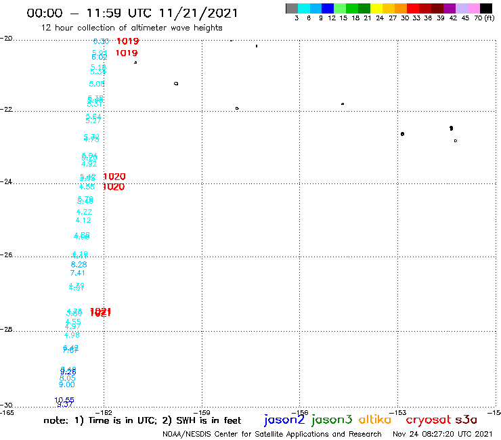The height and width of the screenshot is (440, 501).
Task: Click the blue 'jason2' satellite label
Action: point(284,420)
